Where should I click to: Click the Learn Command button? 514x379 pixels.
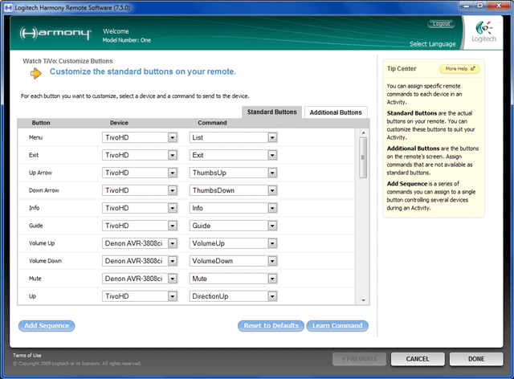point(337,326)
